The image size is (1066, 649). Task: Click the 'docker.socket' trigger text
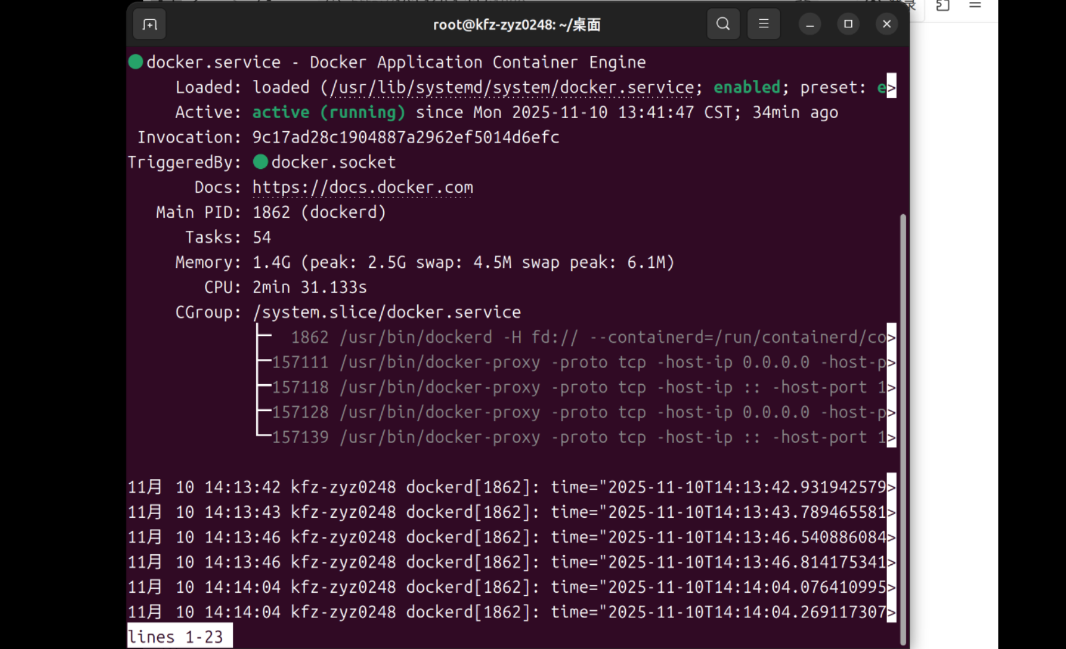tap(333, 163)
